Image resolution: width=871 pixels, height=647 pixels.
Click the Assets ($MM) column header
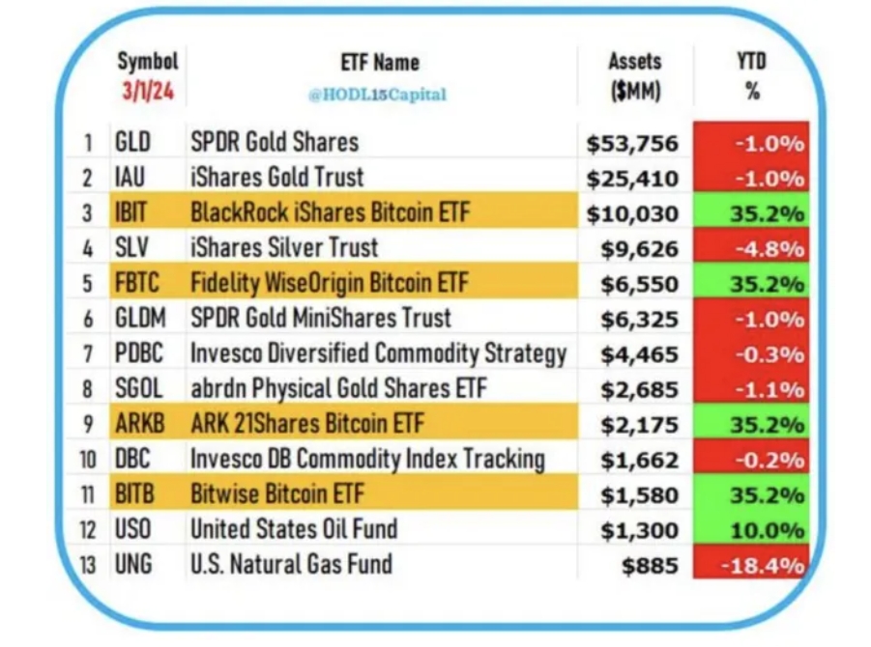(634, 75)
